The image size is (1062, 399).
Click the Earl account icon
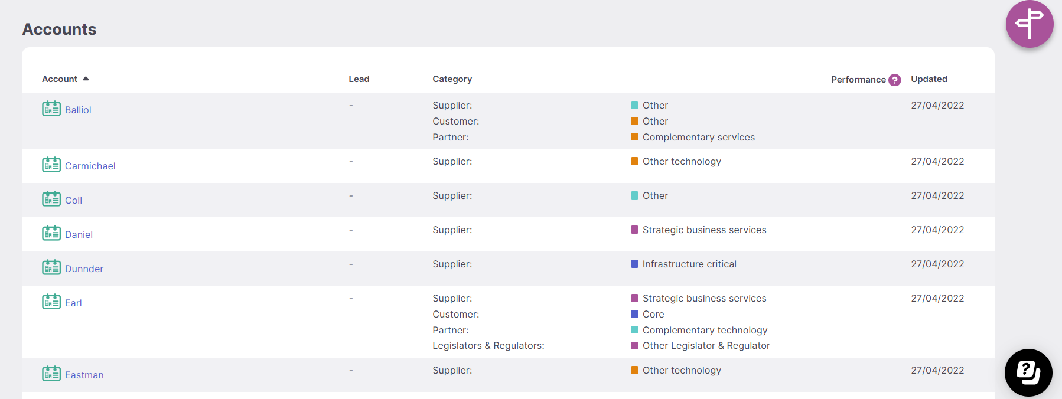[51, 302]
